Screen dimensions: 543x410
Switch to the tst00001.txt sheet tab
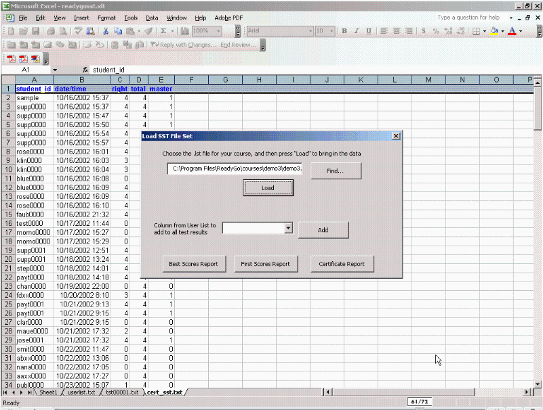pyautogui.click(x=122, y=392)
